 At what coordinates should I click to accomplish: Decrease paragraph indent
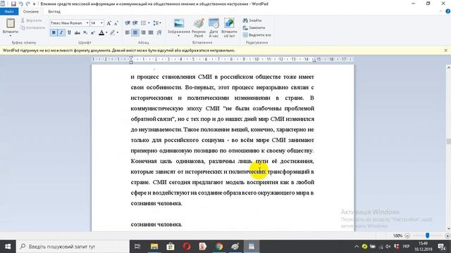pyautogui.click(x=128, y=23)
